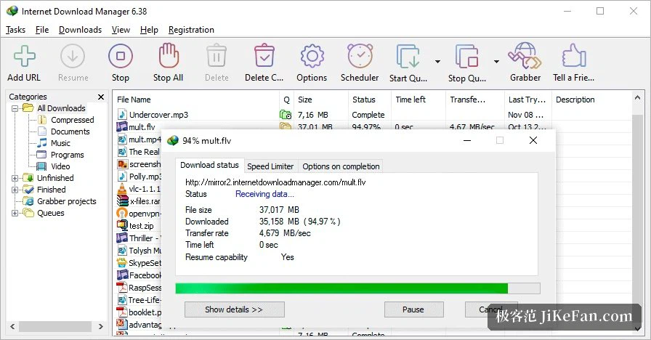Open the Downloads menu
Screen dimensions: 651x340
(80, 30)
